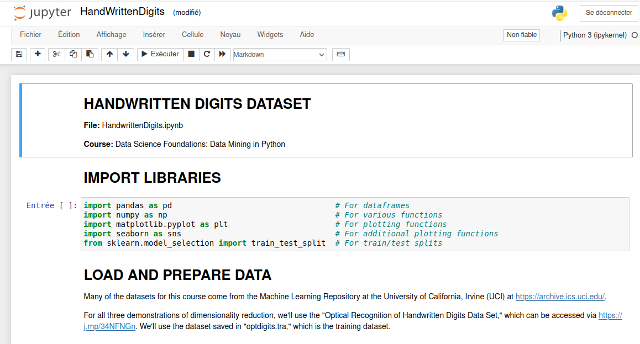Interrupt the kernel with stop icon

(x=191, y=54)
